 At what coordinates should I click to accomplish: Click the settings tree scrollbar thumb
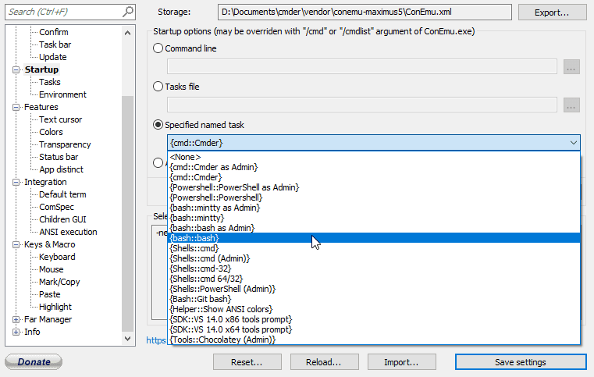128,214
